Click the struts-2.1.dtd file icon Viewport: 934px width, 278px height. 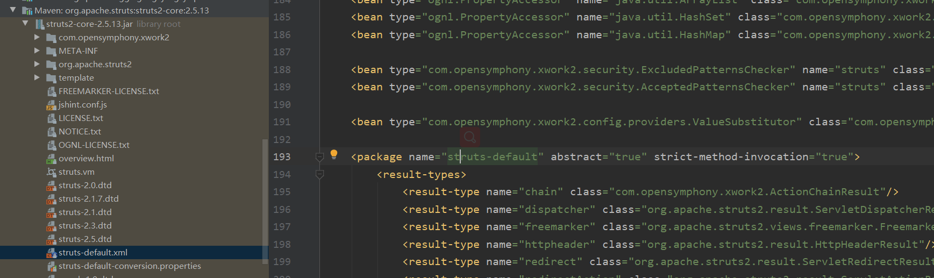tap(51, 212)
